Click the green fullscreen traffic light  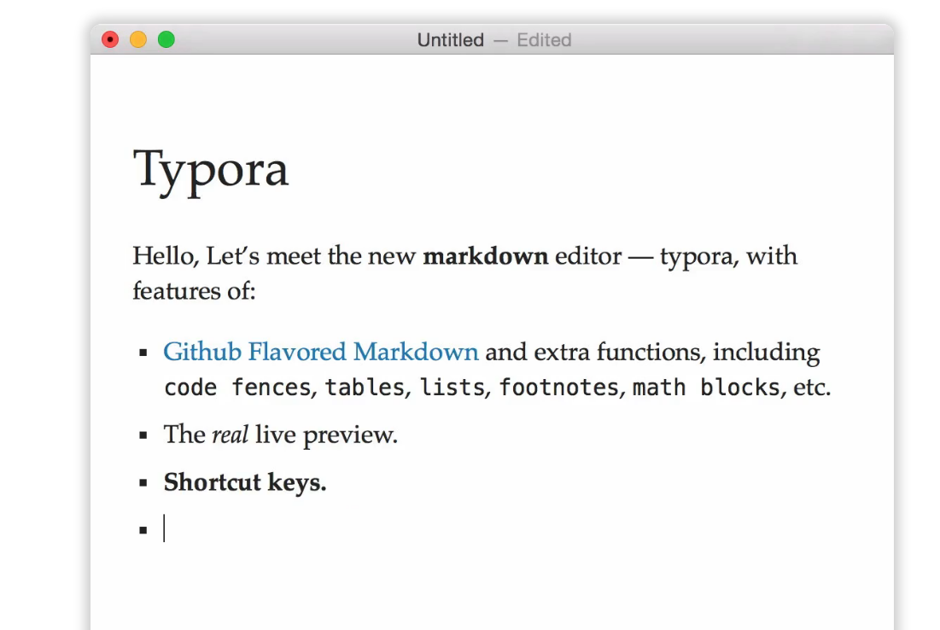click(x=167, y=39)
